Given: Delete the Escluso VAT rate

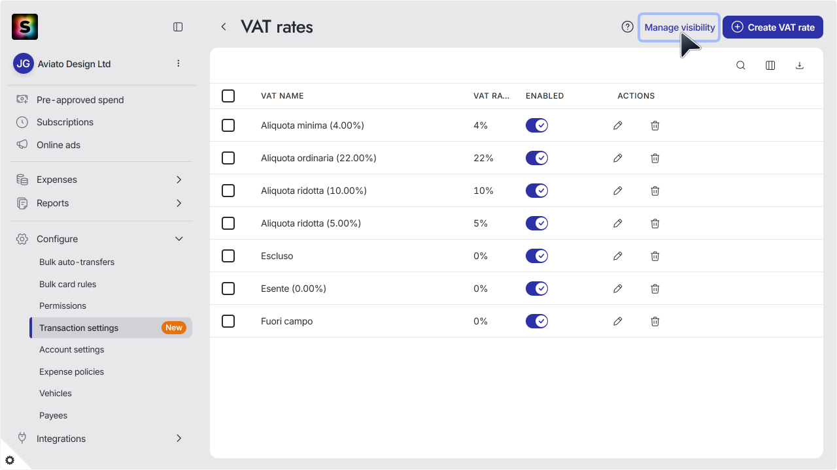Looking at the screenshot, I should point(655,256).
